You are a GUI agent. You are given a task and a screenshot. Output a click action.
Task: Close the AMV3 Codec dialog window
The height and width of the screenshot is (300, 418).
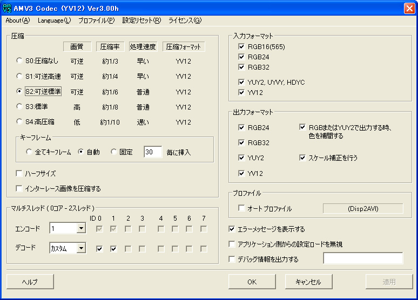pyautogui.click(x=409, y=8)
